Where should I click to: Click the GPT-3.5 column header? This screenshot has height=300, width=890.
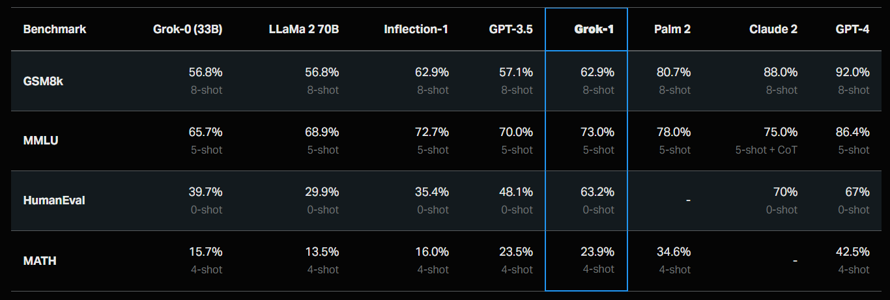pyautogui.click(x=511, y=29)
